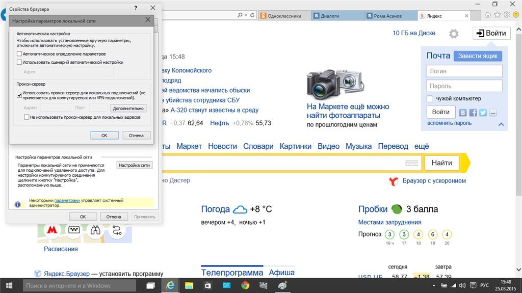Open Дополнительно proxy settings
The image size is (522, 293).
pyautogui.click(x=128, y=108)
